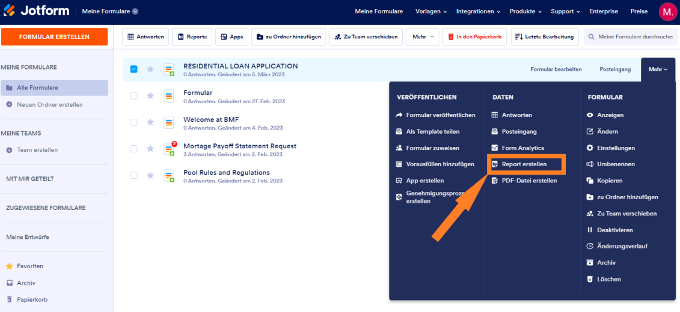Expand the Vorlagen navigation menu
The height and width of the screenshot is (312, 680).
tap(430, 11)
